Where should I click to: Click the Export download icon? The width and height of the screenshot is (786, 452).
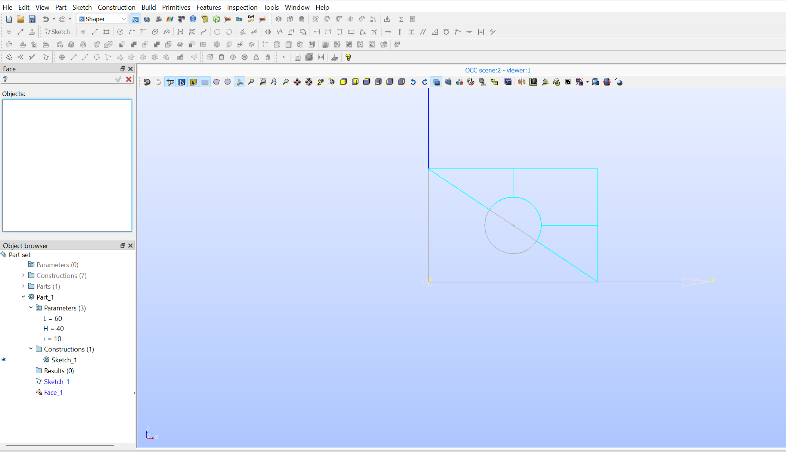coord(387,19)
